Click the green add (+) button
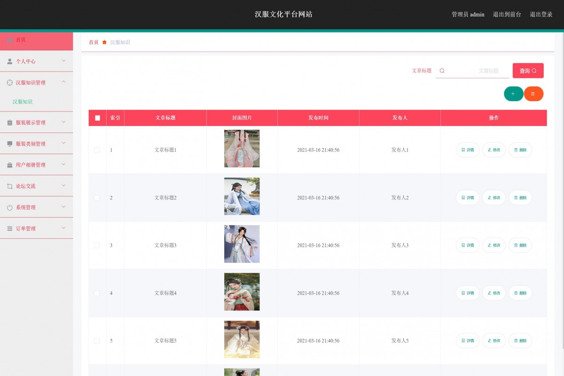Image resolution: width=564 pixels, height=376 pixels. click(x=513, y=94)
